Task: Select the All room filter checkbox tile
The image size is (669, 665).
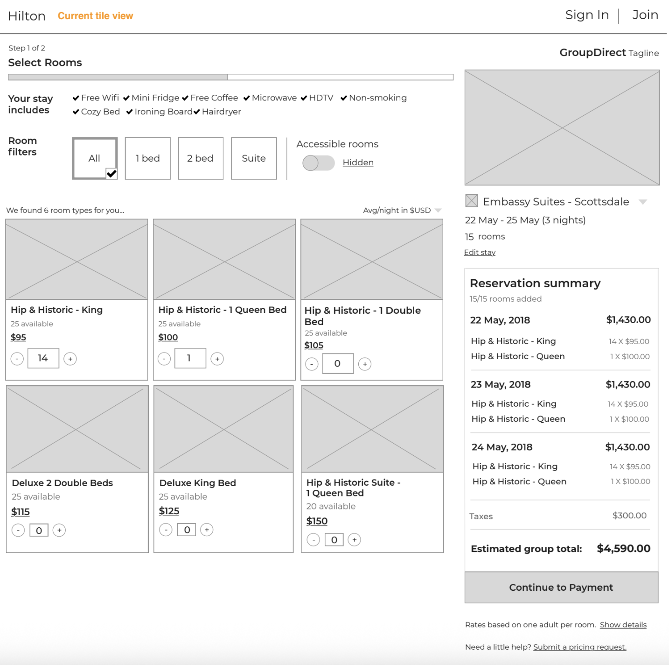Action: pos(95,158)
